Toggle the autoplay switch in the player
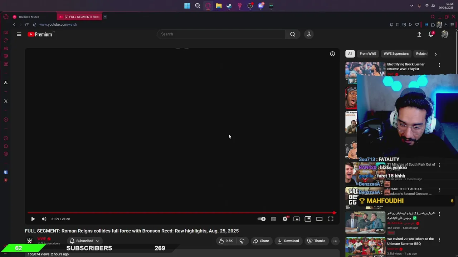Viewport: 458px width, 257px height. (262, 219)
